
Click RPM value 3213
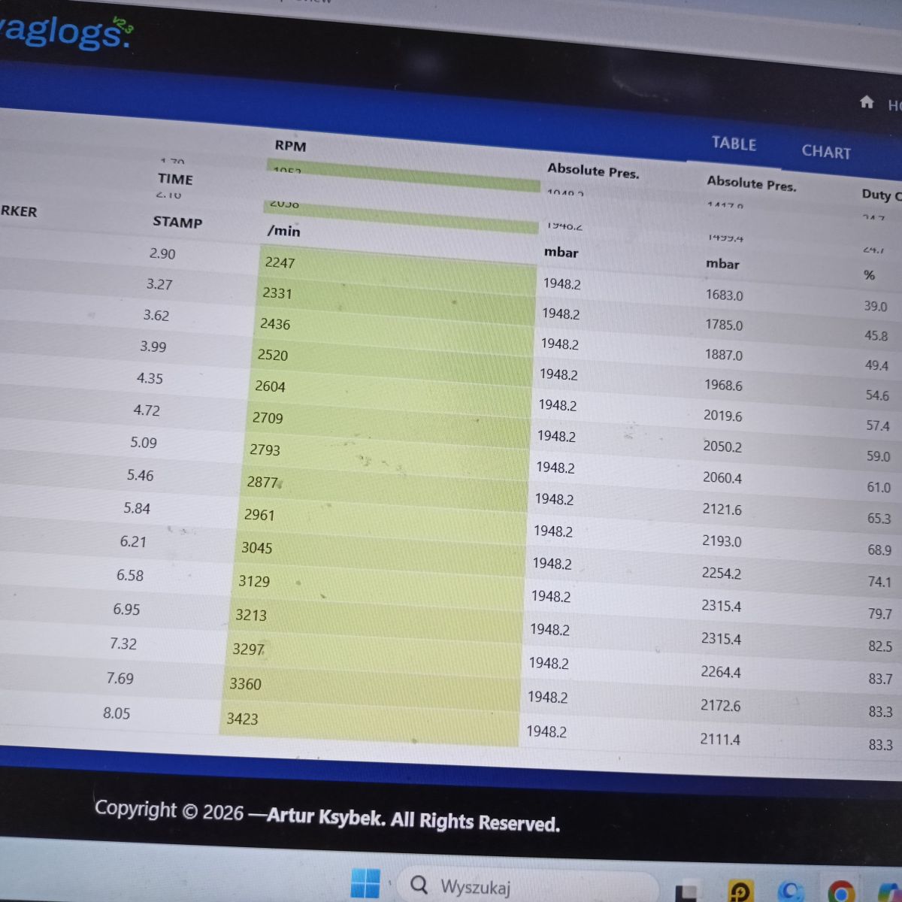click(x=251, y=615)
